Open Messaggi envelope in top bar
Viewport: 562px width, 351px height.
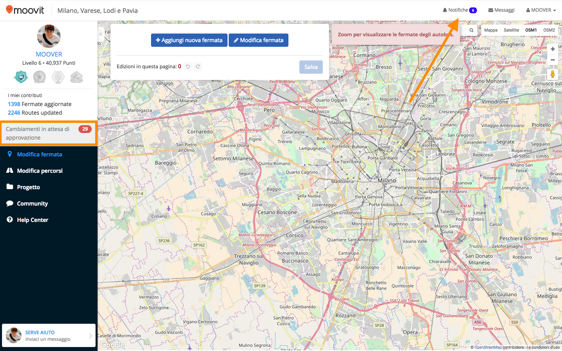pos(501,10)
